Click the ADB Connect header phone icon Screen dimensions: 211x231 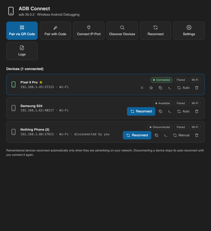point(11,11)
